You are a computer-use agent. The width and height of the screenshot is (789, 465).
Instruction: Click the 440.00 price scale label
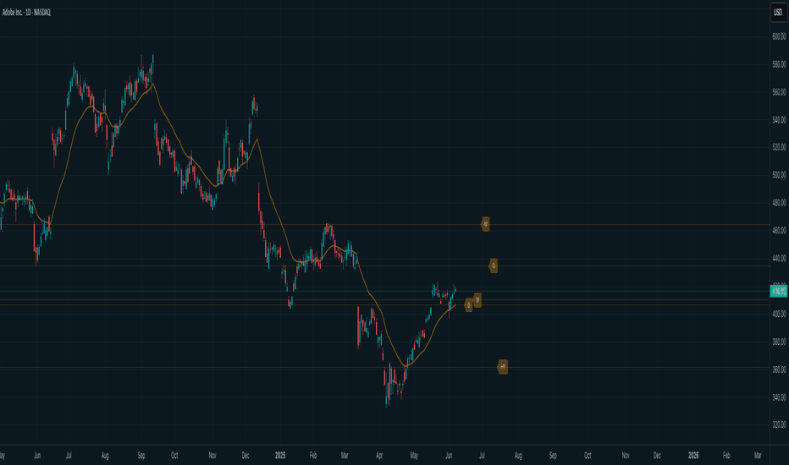779,259
